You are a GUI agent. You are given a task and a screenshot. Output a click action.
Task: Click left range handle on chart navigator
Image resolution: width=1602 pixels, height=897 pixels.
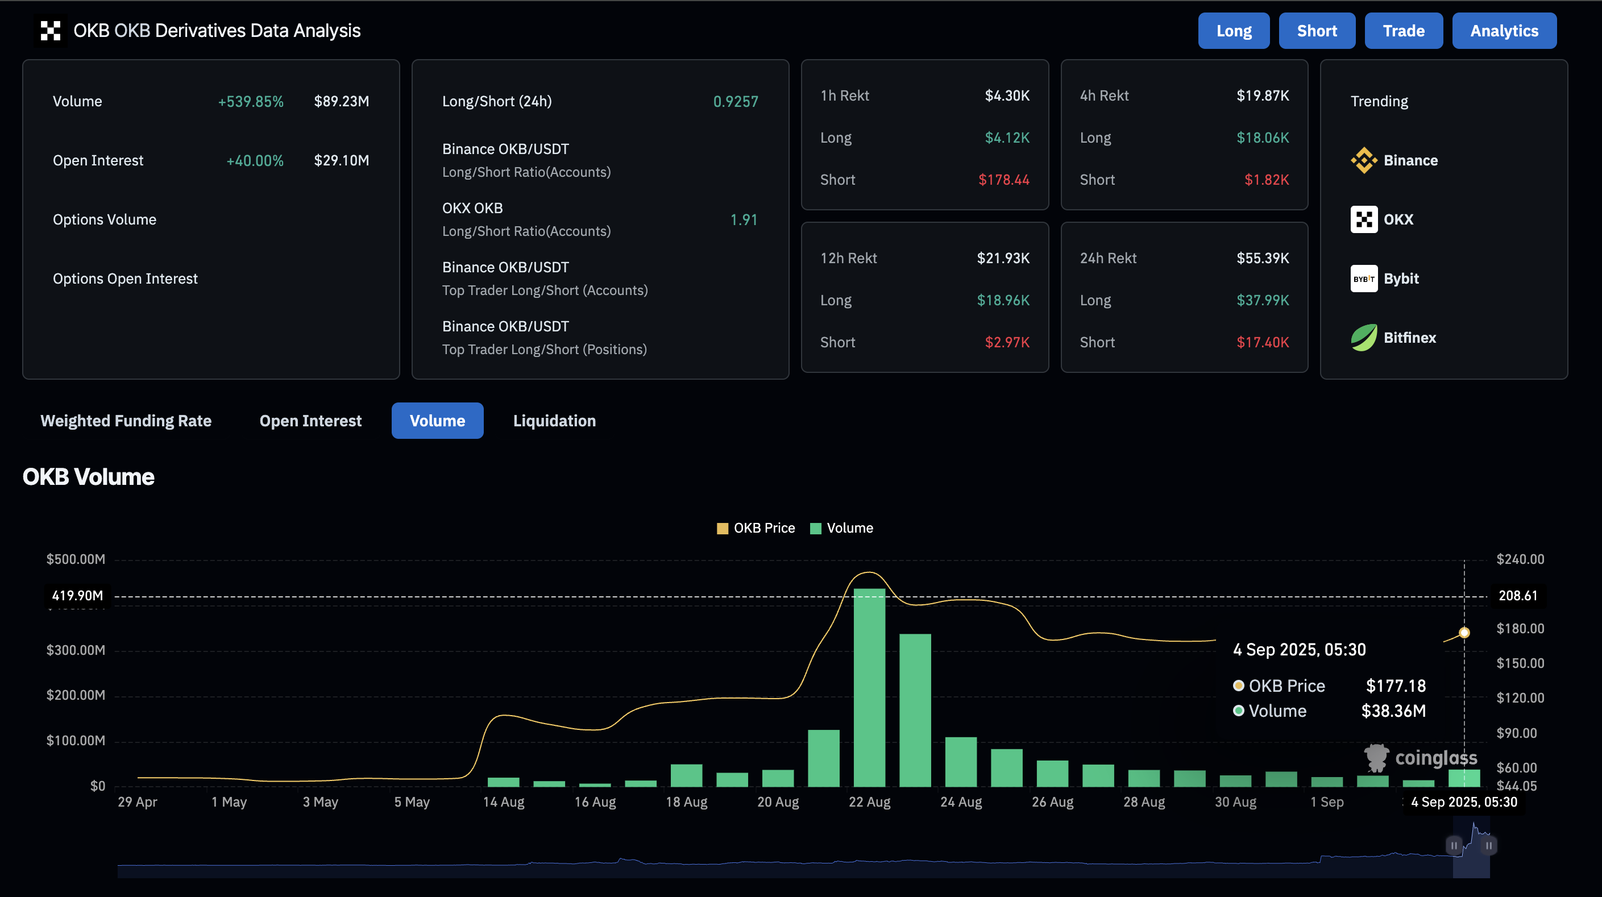[1454, 845]
